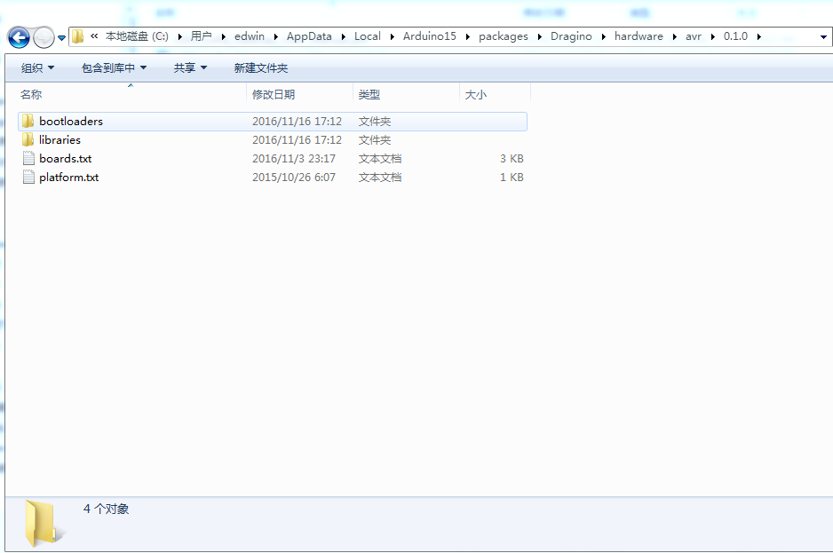The width and height of the screenshot is (833, 553).
Task: Click the greyed Forward navigation arrow
Action: click(44, 37)
